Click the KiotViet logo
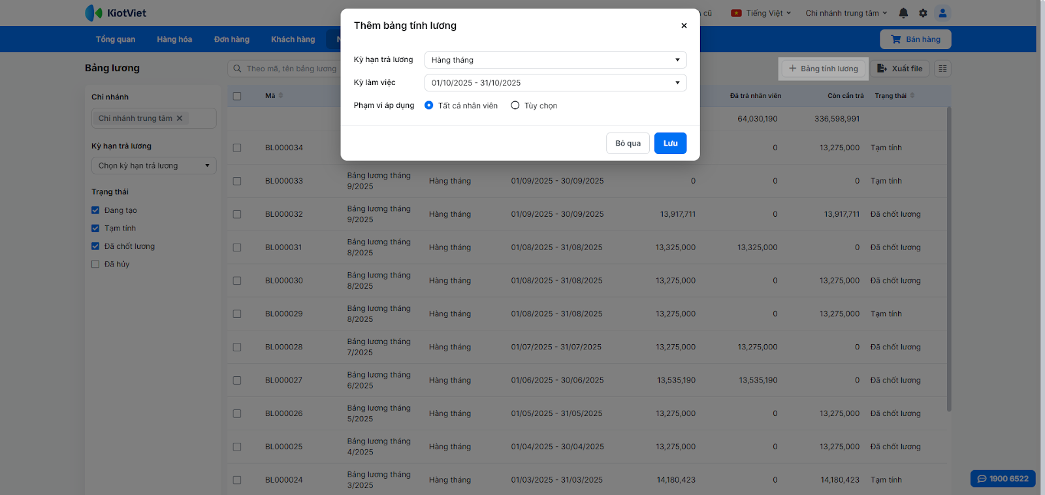The image size is (1045, 495). point(116,13)
